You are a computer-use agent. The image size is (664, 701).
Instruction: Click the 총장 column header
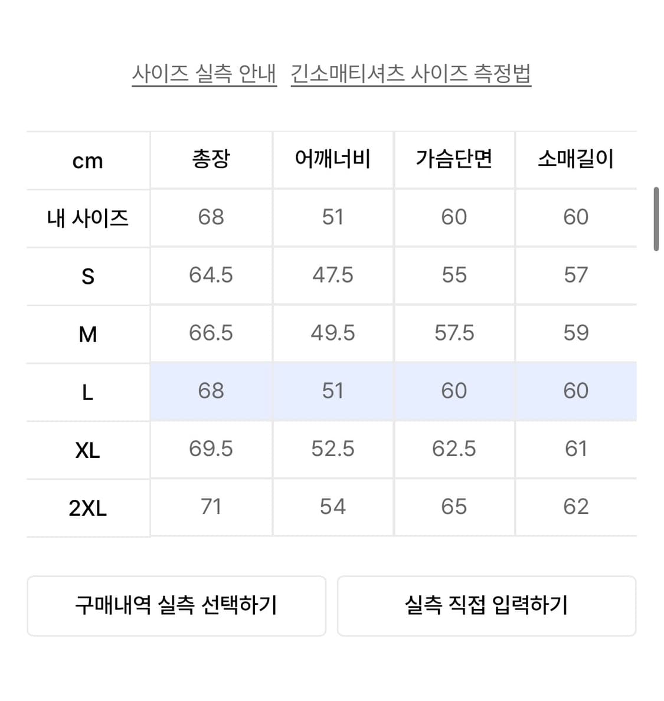click(x=211, y=159)
